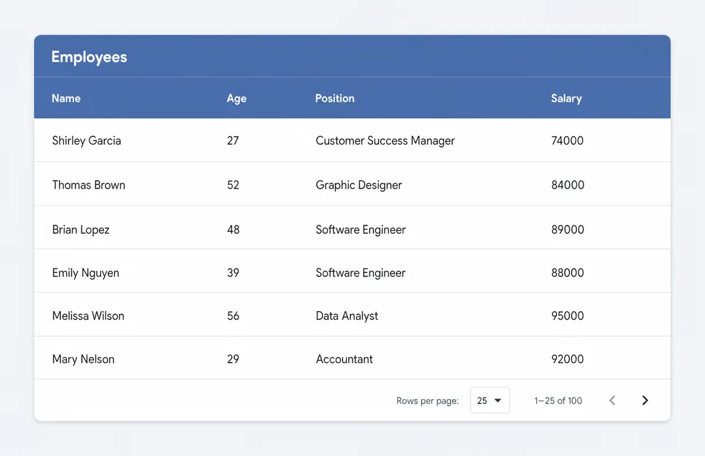The width and height of the screenshot is (705, 456).
Task: Click Brian Lopez's name cell
Action: pyautogui.click(x=81, y=229)
